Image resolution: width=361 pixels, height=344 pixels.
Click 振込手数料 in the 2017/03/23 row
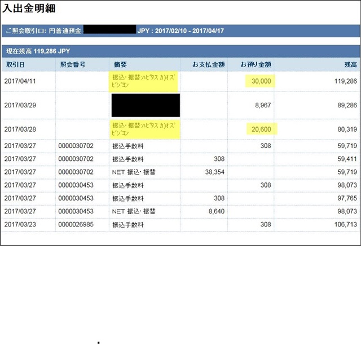(x=128, y=225)
